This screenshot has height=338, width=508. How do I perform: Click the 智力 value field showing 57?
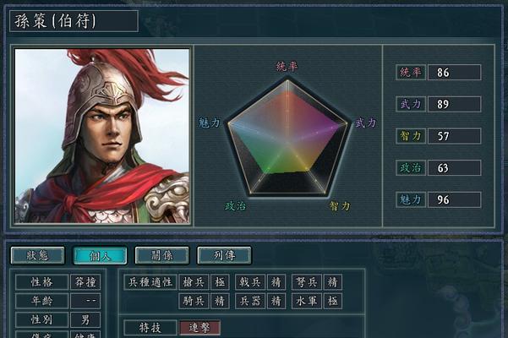click(454, 136)
